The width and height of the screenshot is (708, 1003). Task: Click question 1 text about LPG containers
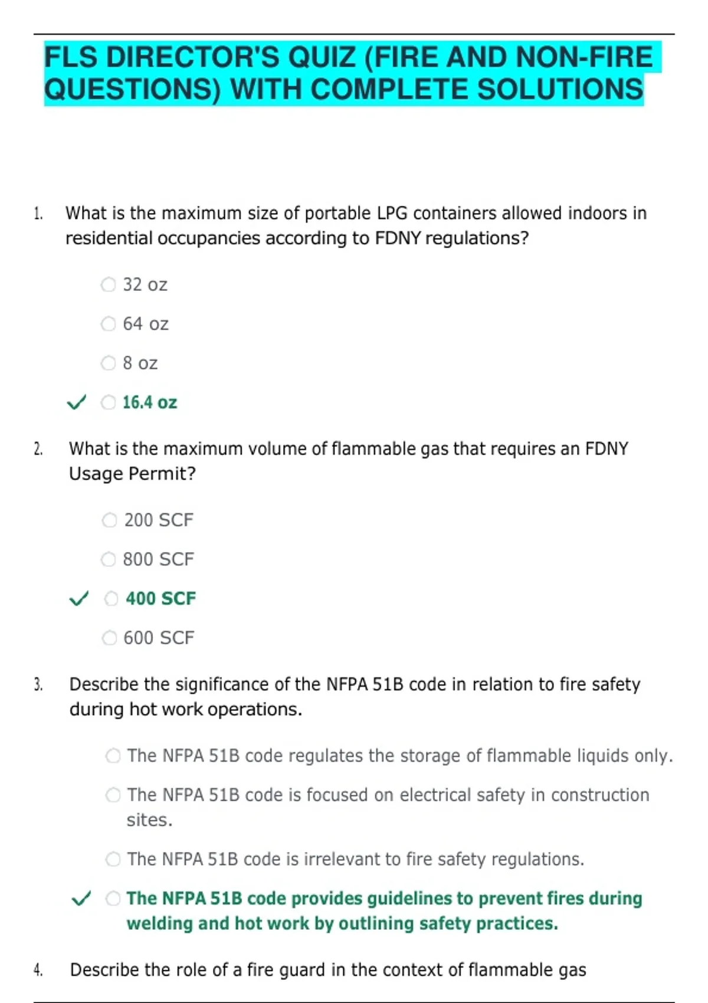point(356,225)
